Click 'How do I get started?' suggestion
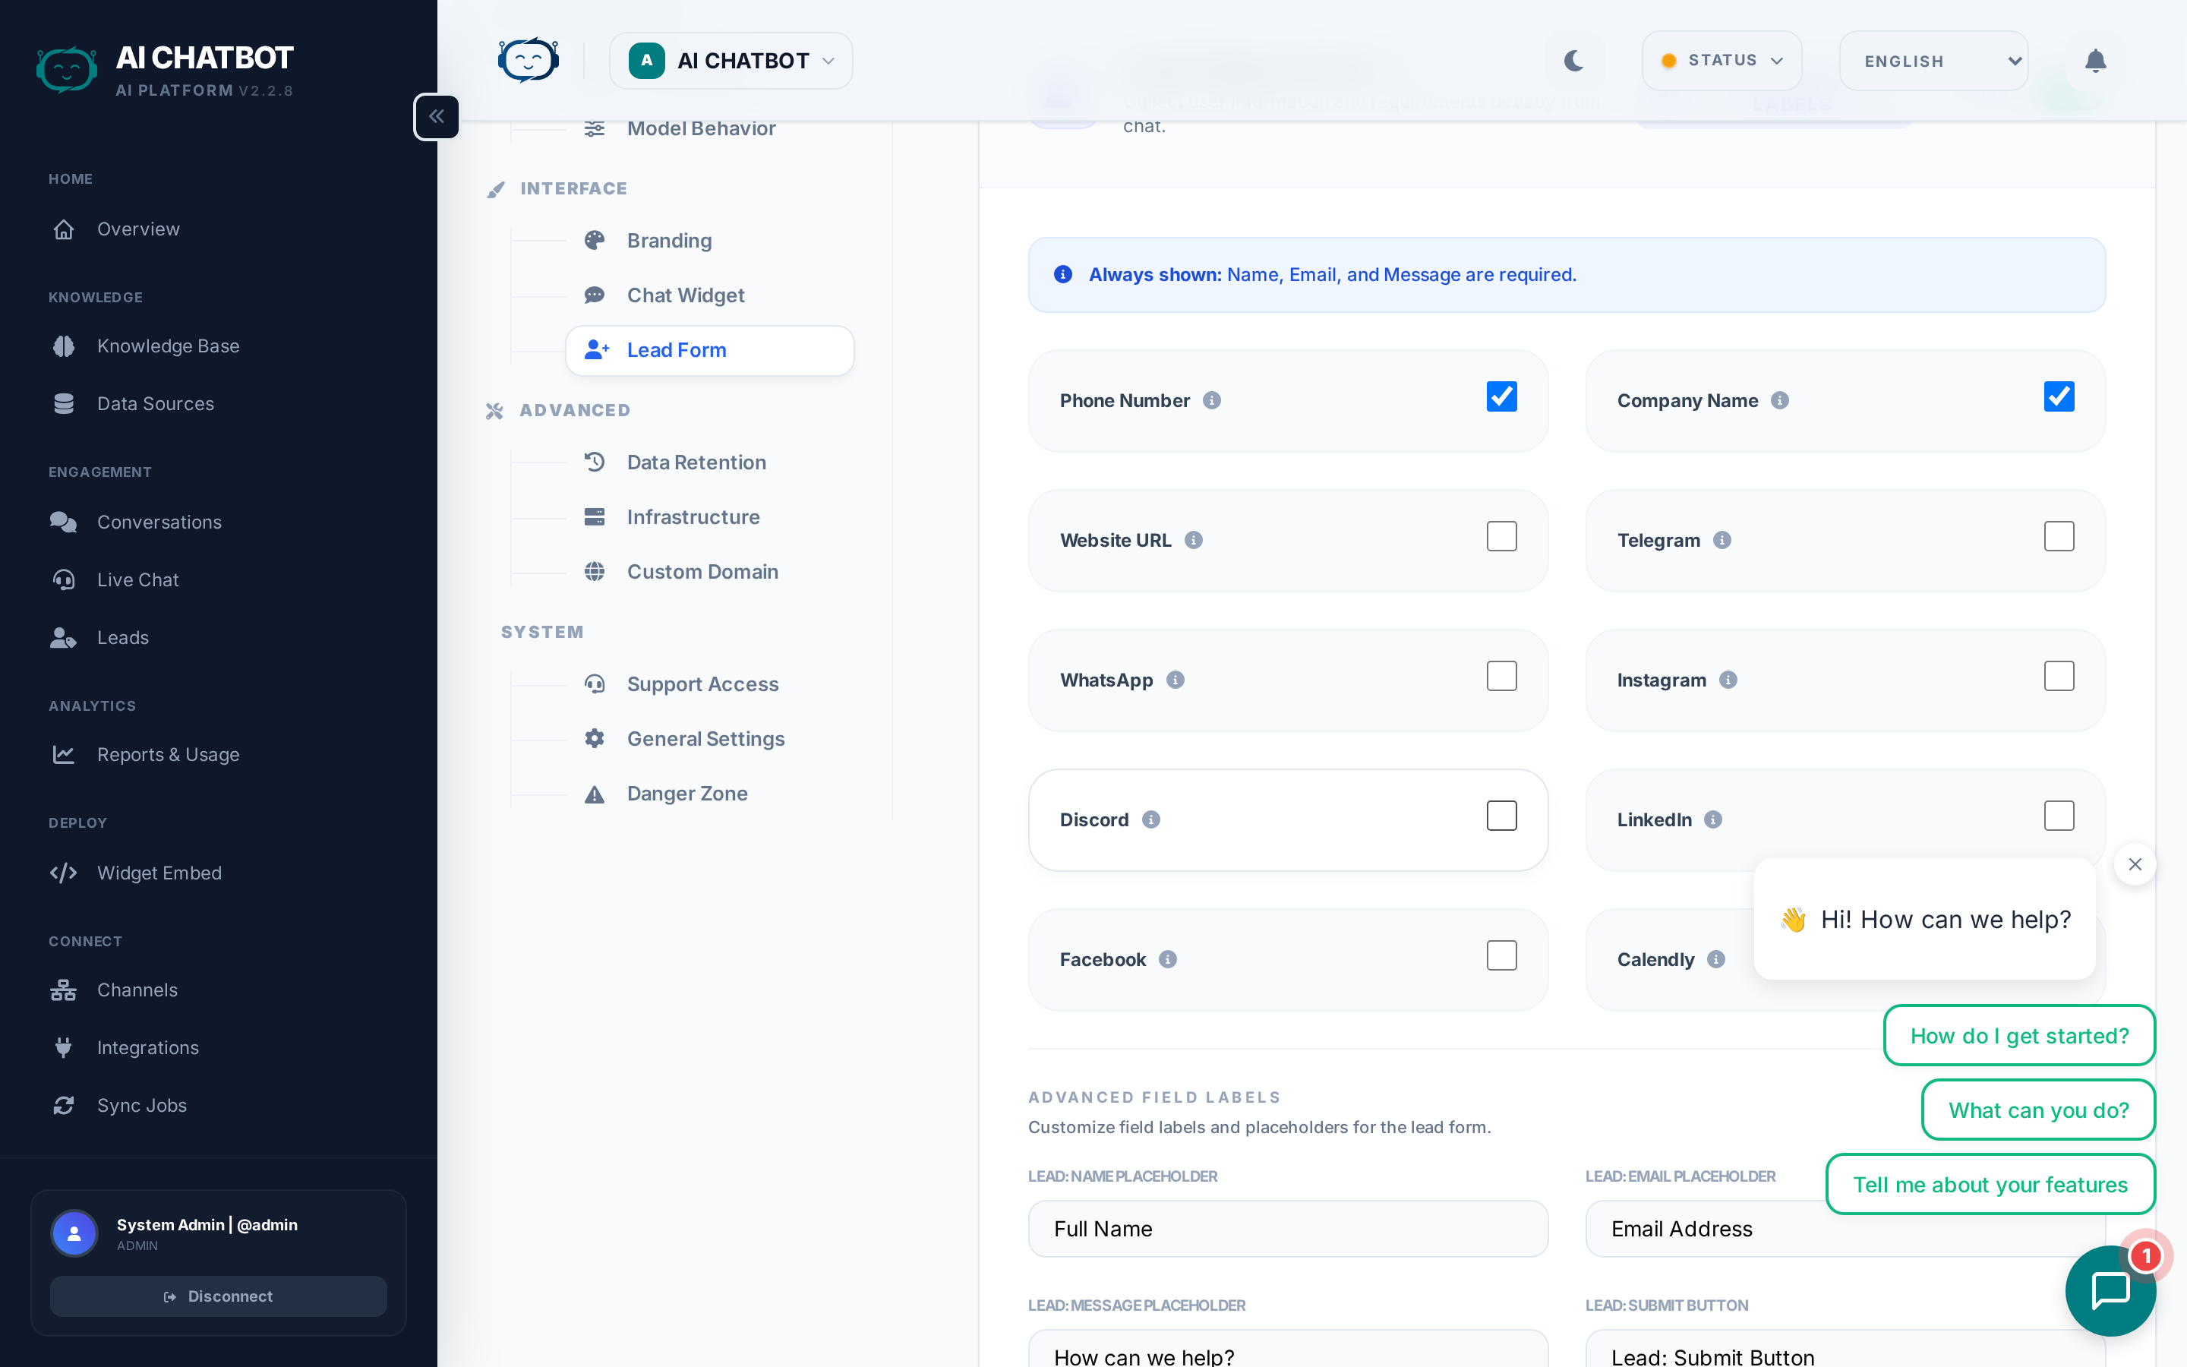 [x=2019, y=1035]
